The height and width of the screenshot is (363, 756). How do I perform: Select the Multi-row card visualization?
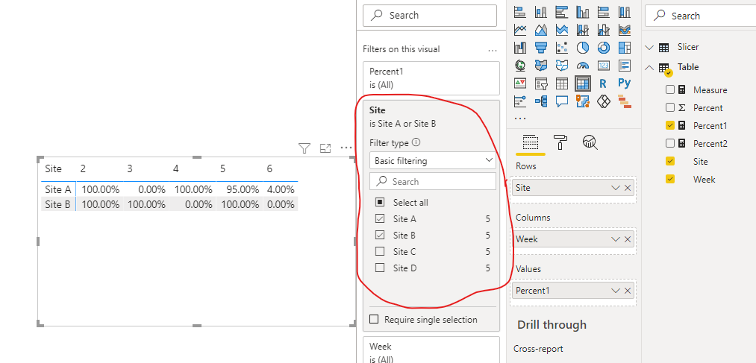625,65
